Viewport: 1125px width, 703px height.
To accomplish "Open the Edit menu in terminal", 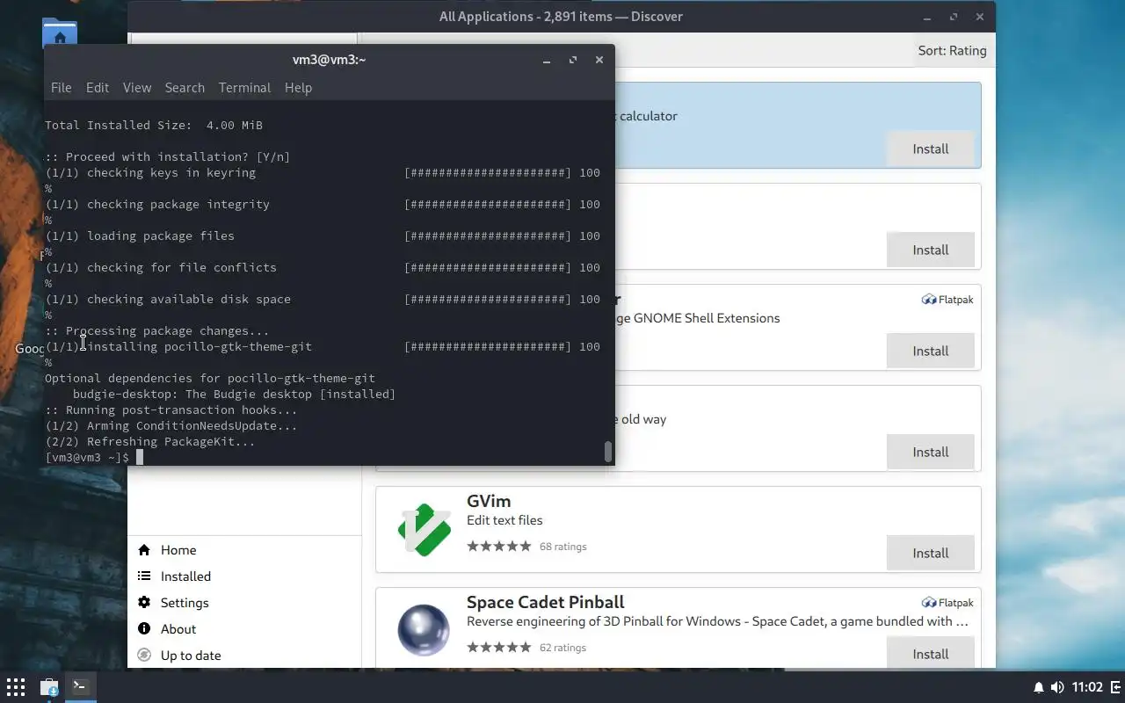I will (98, 88).
